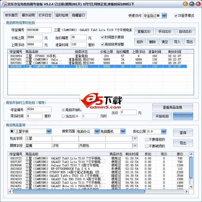Open 快速访问 夺宝岛订单 dropdown
Screen dimensions: 202x202
coord(164,16)
